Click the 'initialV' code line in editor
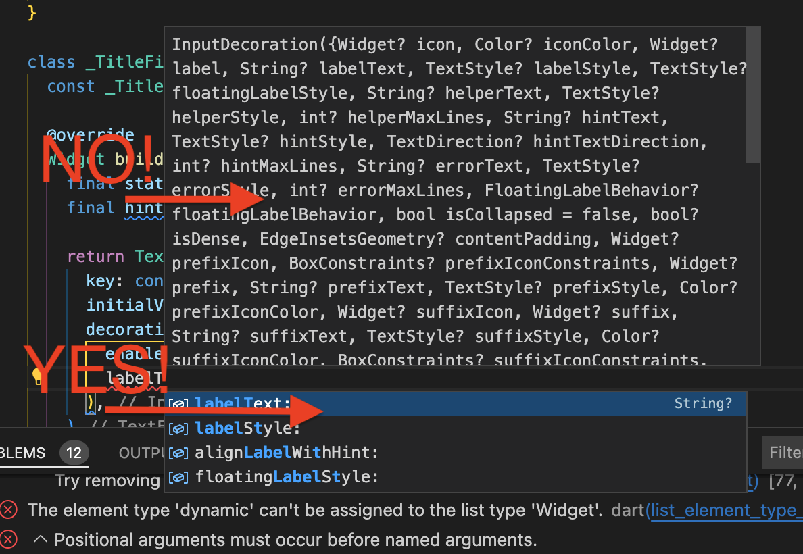Image resolution: width=803 pixels, height=554 pixels. (124, 305)
